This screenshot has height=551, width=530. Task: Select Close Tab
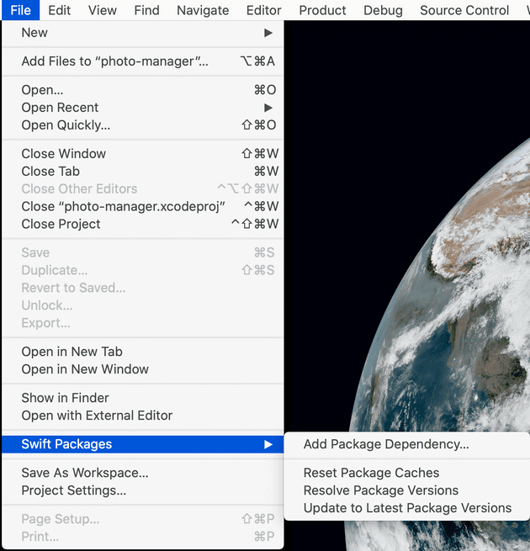coord(143,171)
